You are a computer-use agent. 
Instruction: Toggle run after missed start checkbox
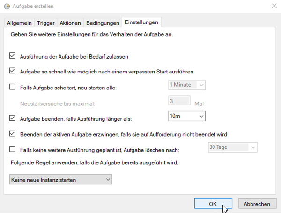(x=13, y=71)
